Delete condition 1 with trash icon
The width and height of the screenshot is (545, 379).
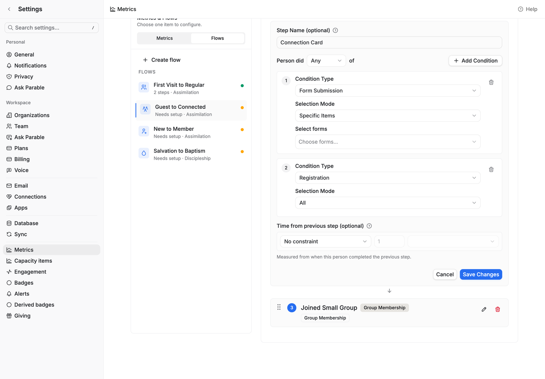(x=491, y=82)
